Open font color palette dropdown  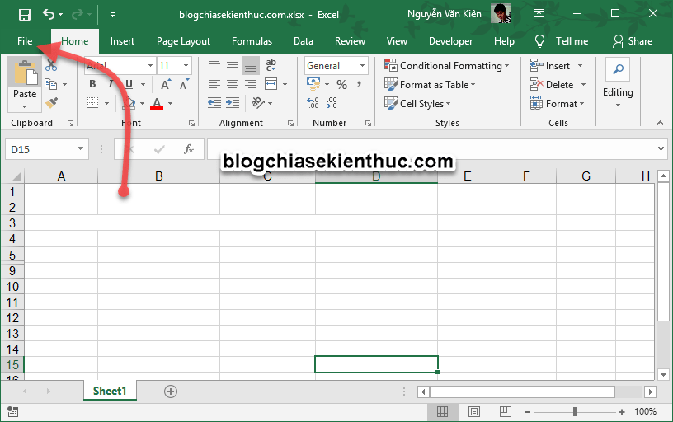171,103
